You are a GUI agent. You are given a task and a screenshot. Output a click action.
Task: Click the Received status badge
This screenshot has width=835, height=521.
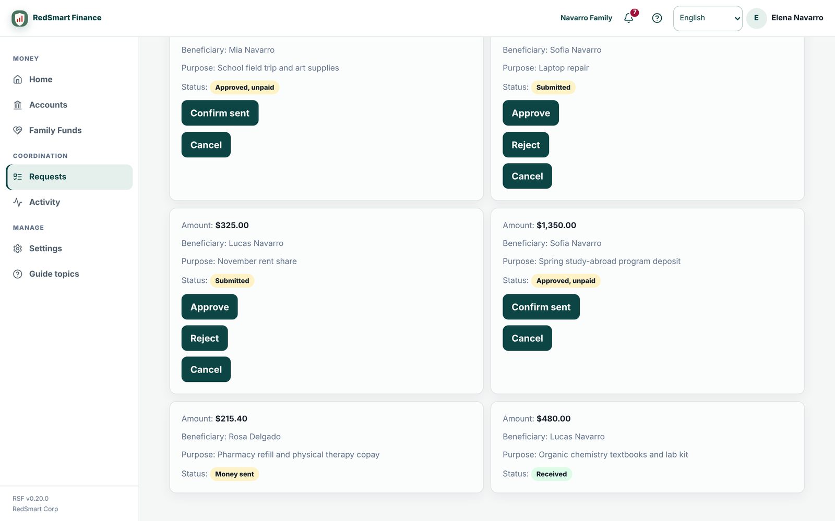(551, 474)
